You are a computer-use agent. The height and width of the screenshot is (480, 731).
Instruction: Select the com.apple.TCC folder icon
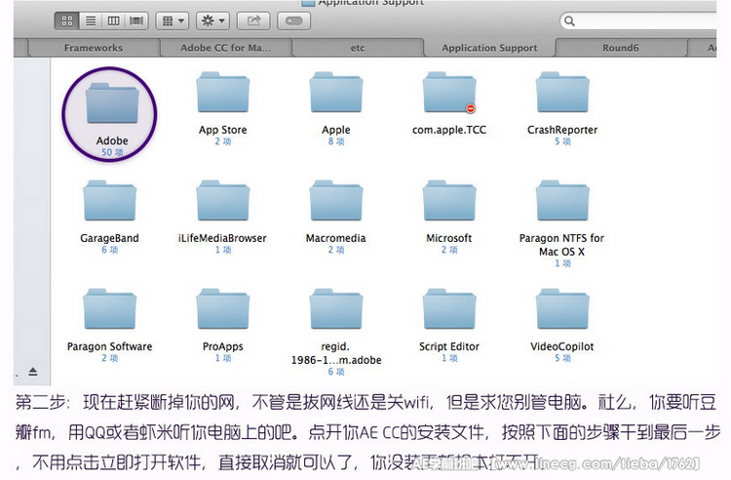pos(449,93)
